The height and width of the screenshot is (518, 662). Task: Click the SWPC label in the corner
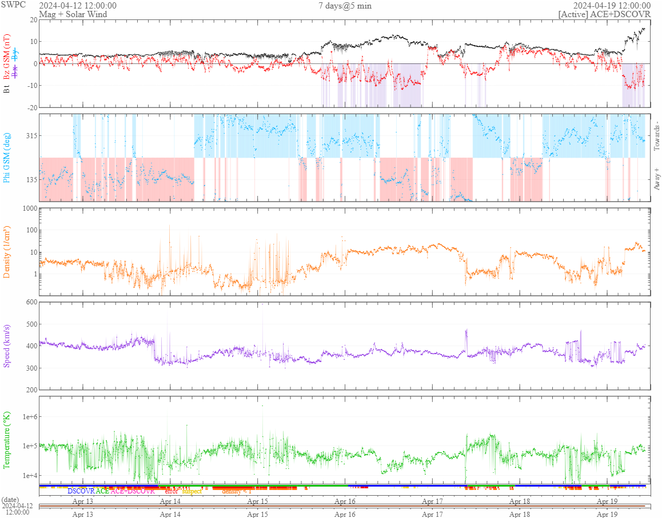tap(13, 5)
